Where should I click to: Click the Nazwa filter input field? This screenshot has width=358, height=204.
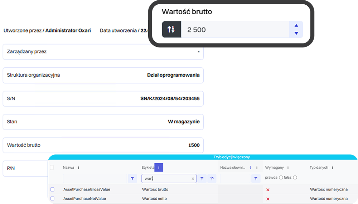pyautogui.click(x=95, y=178)
